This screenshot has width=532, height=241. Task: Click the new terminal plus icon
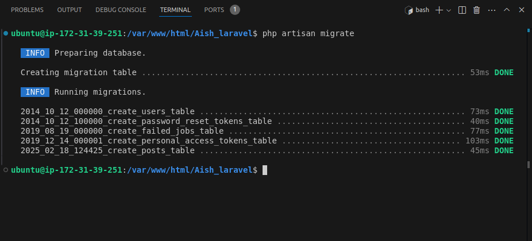tap(440, 10)
